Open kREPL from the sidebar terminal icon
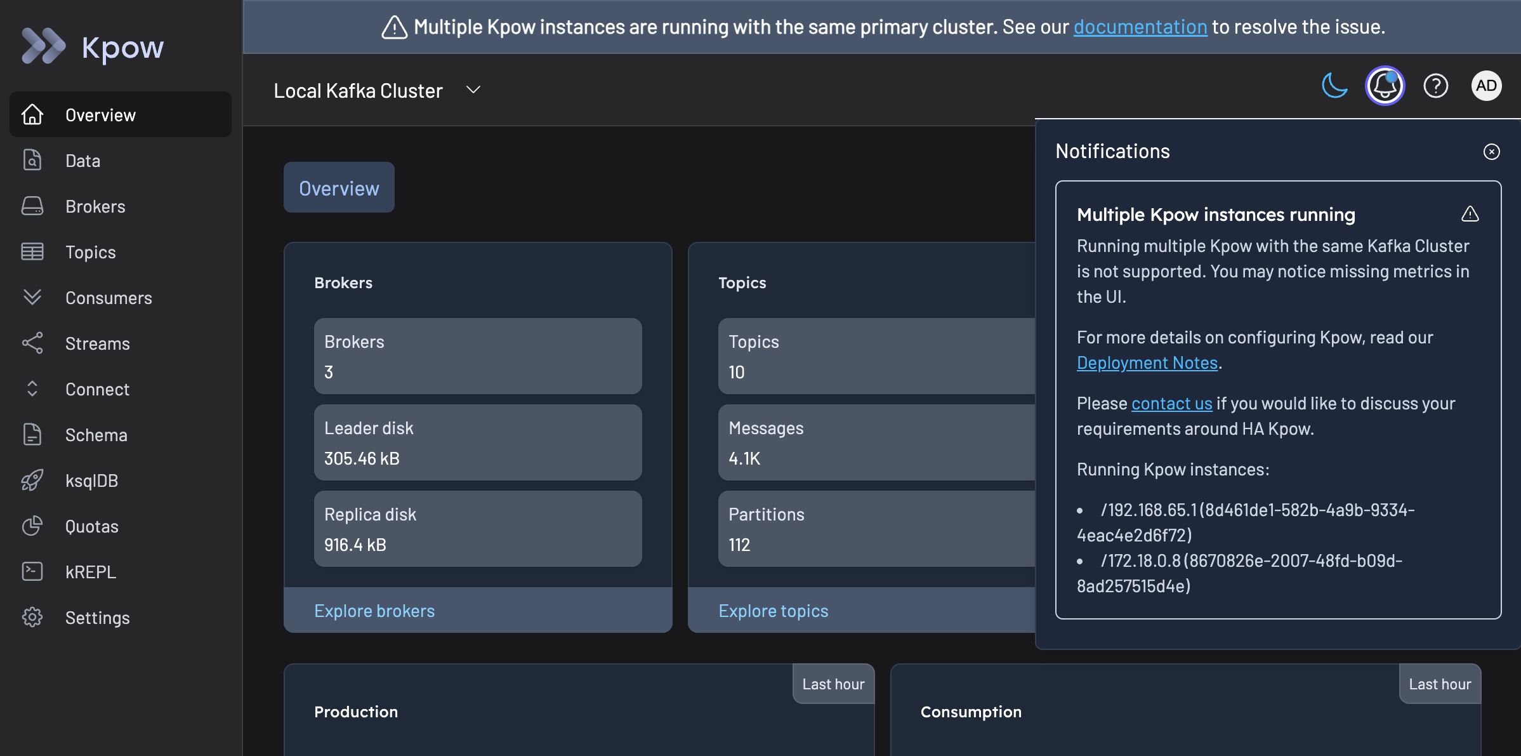The width and height of the screenshot is (1521, 756). click(32, 571)
